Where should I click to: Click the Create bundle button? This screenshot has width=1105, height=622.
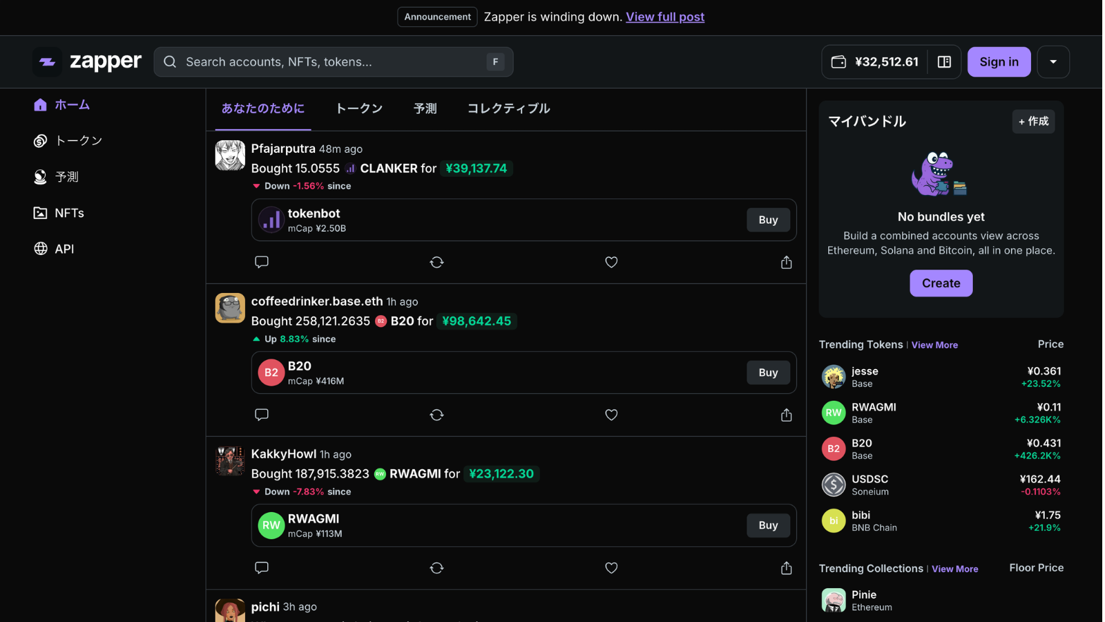coord(941,283)
